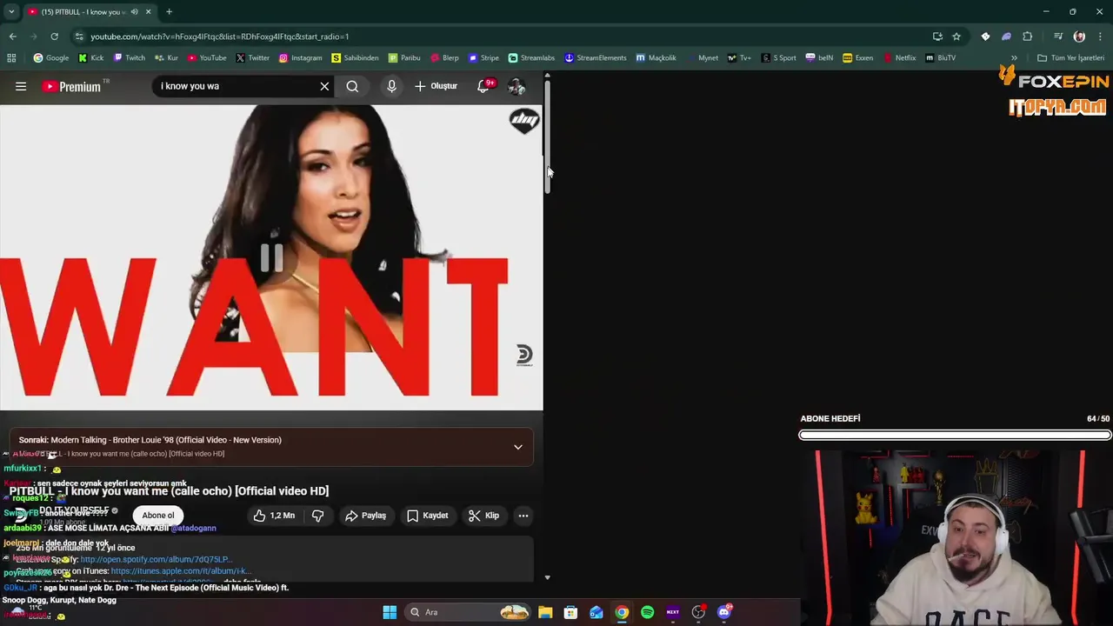The image size is (1113, 626).
Task: Open the Oluştur create menu
Action: (x=436, y=86)
